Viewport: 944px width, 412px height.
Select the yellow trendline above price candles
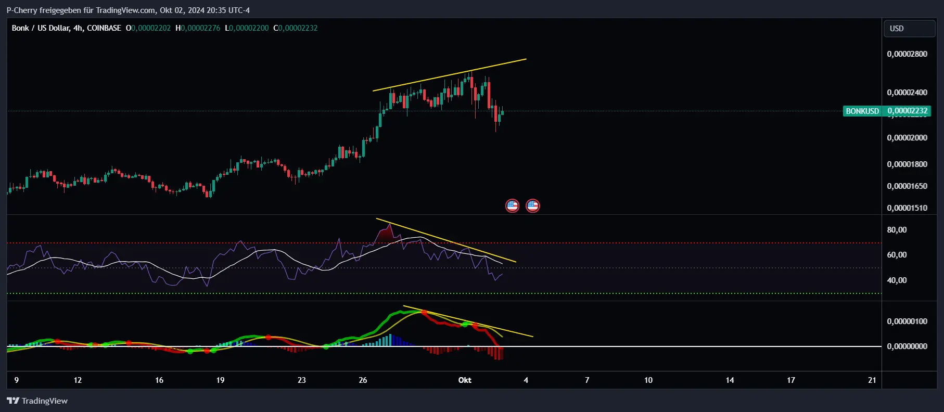point(450,75)
